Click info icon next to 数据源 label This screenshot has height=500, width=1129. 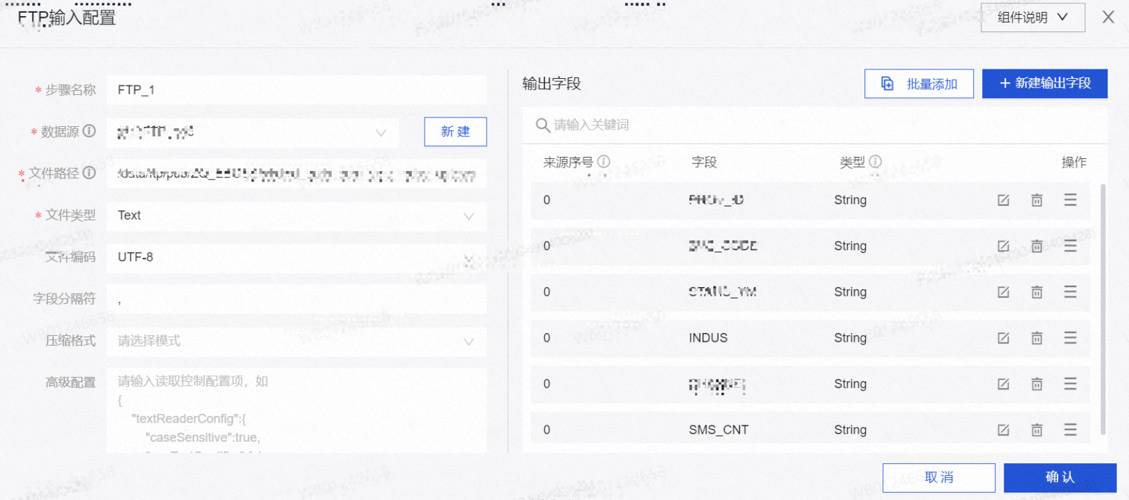[x=89, y=131]
